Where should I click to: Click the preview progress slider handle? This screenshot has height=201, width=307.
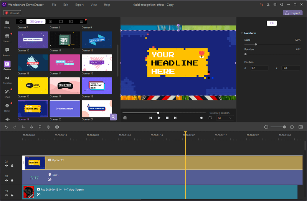(x=158, y=113)
